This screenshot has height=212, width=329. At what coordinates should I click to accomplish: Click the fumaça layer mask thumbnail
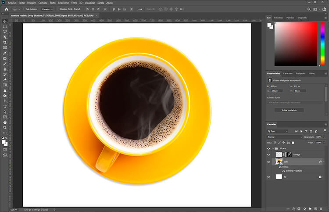[290, 155]
